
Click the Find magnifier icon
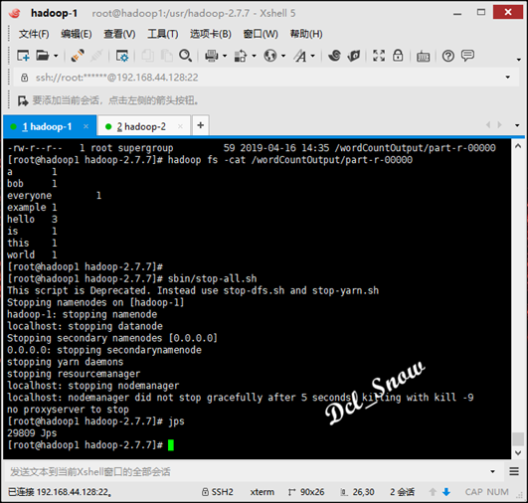point(185,56)
